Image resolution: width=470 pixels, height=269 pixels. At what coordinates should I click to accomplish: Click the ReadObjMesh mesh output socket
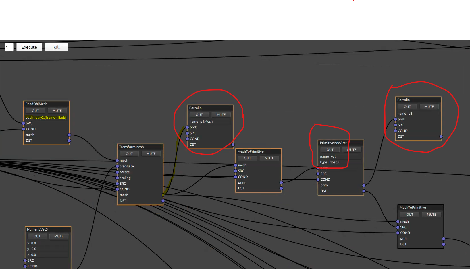tap(69, 135)
